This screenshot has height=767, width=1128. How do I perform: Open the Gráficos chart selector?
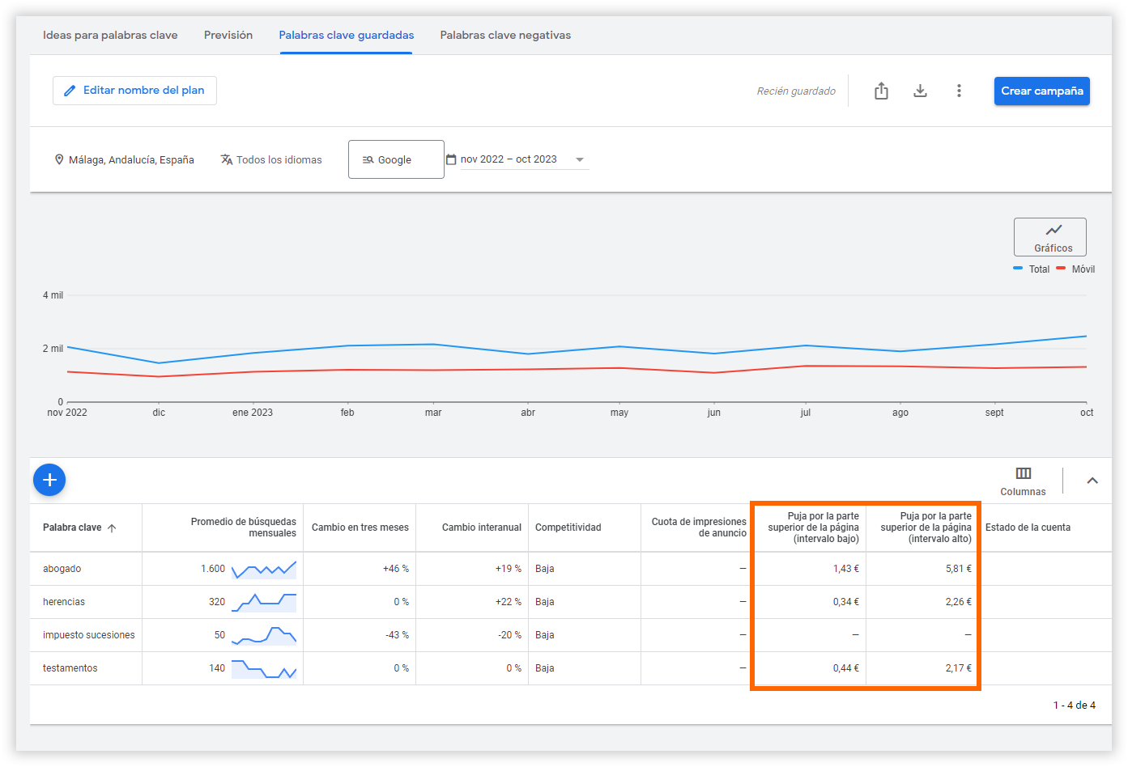(1049, 237)
